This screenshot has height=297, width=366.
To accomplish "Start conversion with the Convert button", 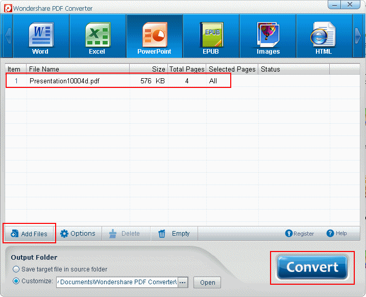I will [312, 267].
